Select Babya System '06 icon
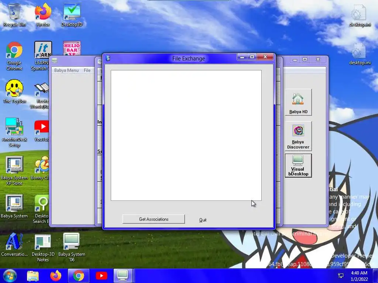This screenshot has height=283, width=378. click(72, 247)
